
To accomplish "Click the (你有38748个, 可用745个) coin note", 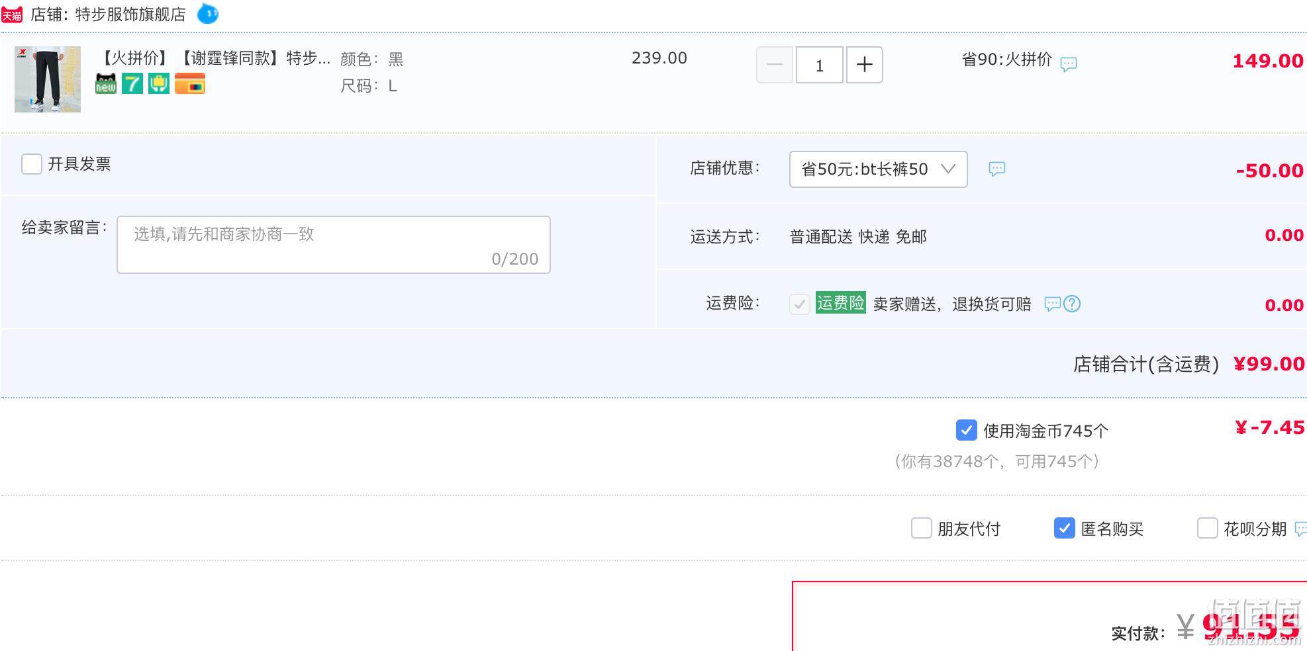I will click(x=997, y=462).
